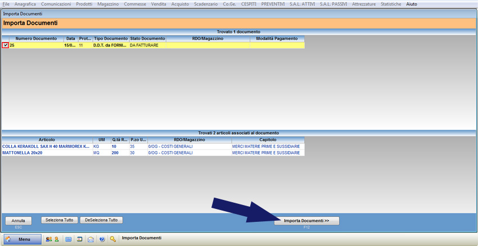Select the COLLA KERAKOLL article row
The width and height of the screenshot is (478, 246).
point(45,146)
